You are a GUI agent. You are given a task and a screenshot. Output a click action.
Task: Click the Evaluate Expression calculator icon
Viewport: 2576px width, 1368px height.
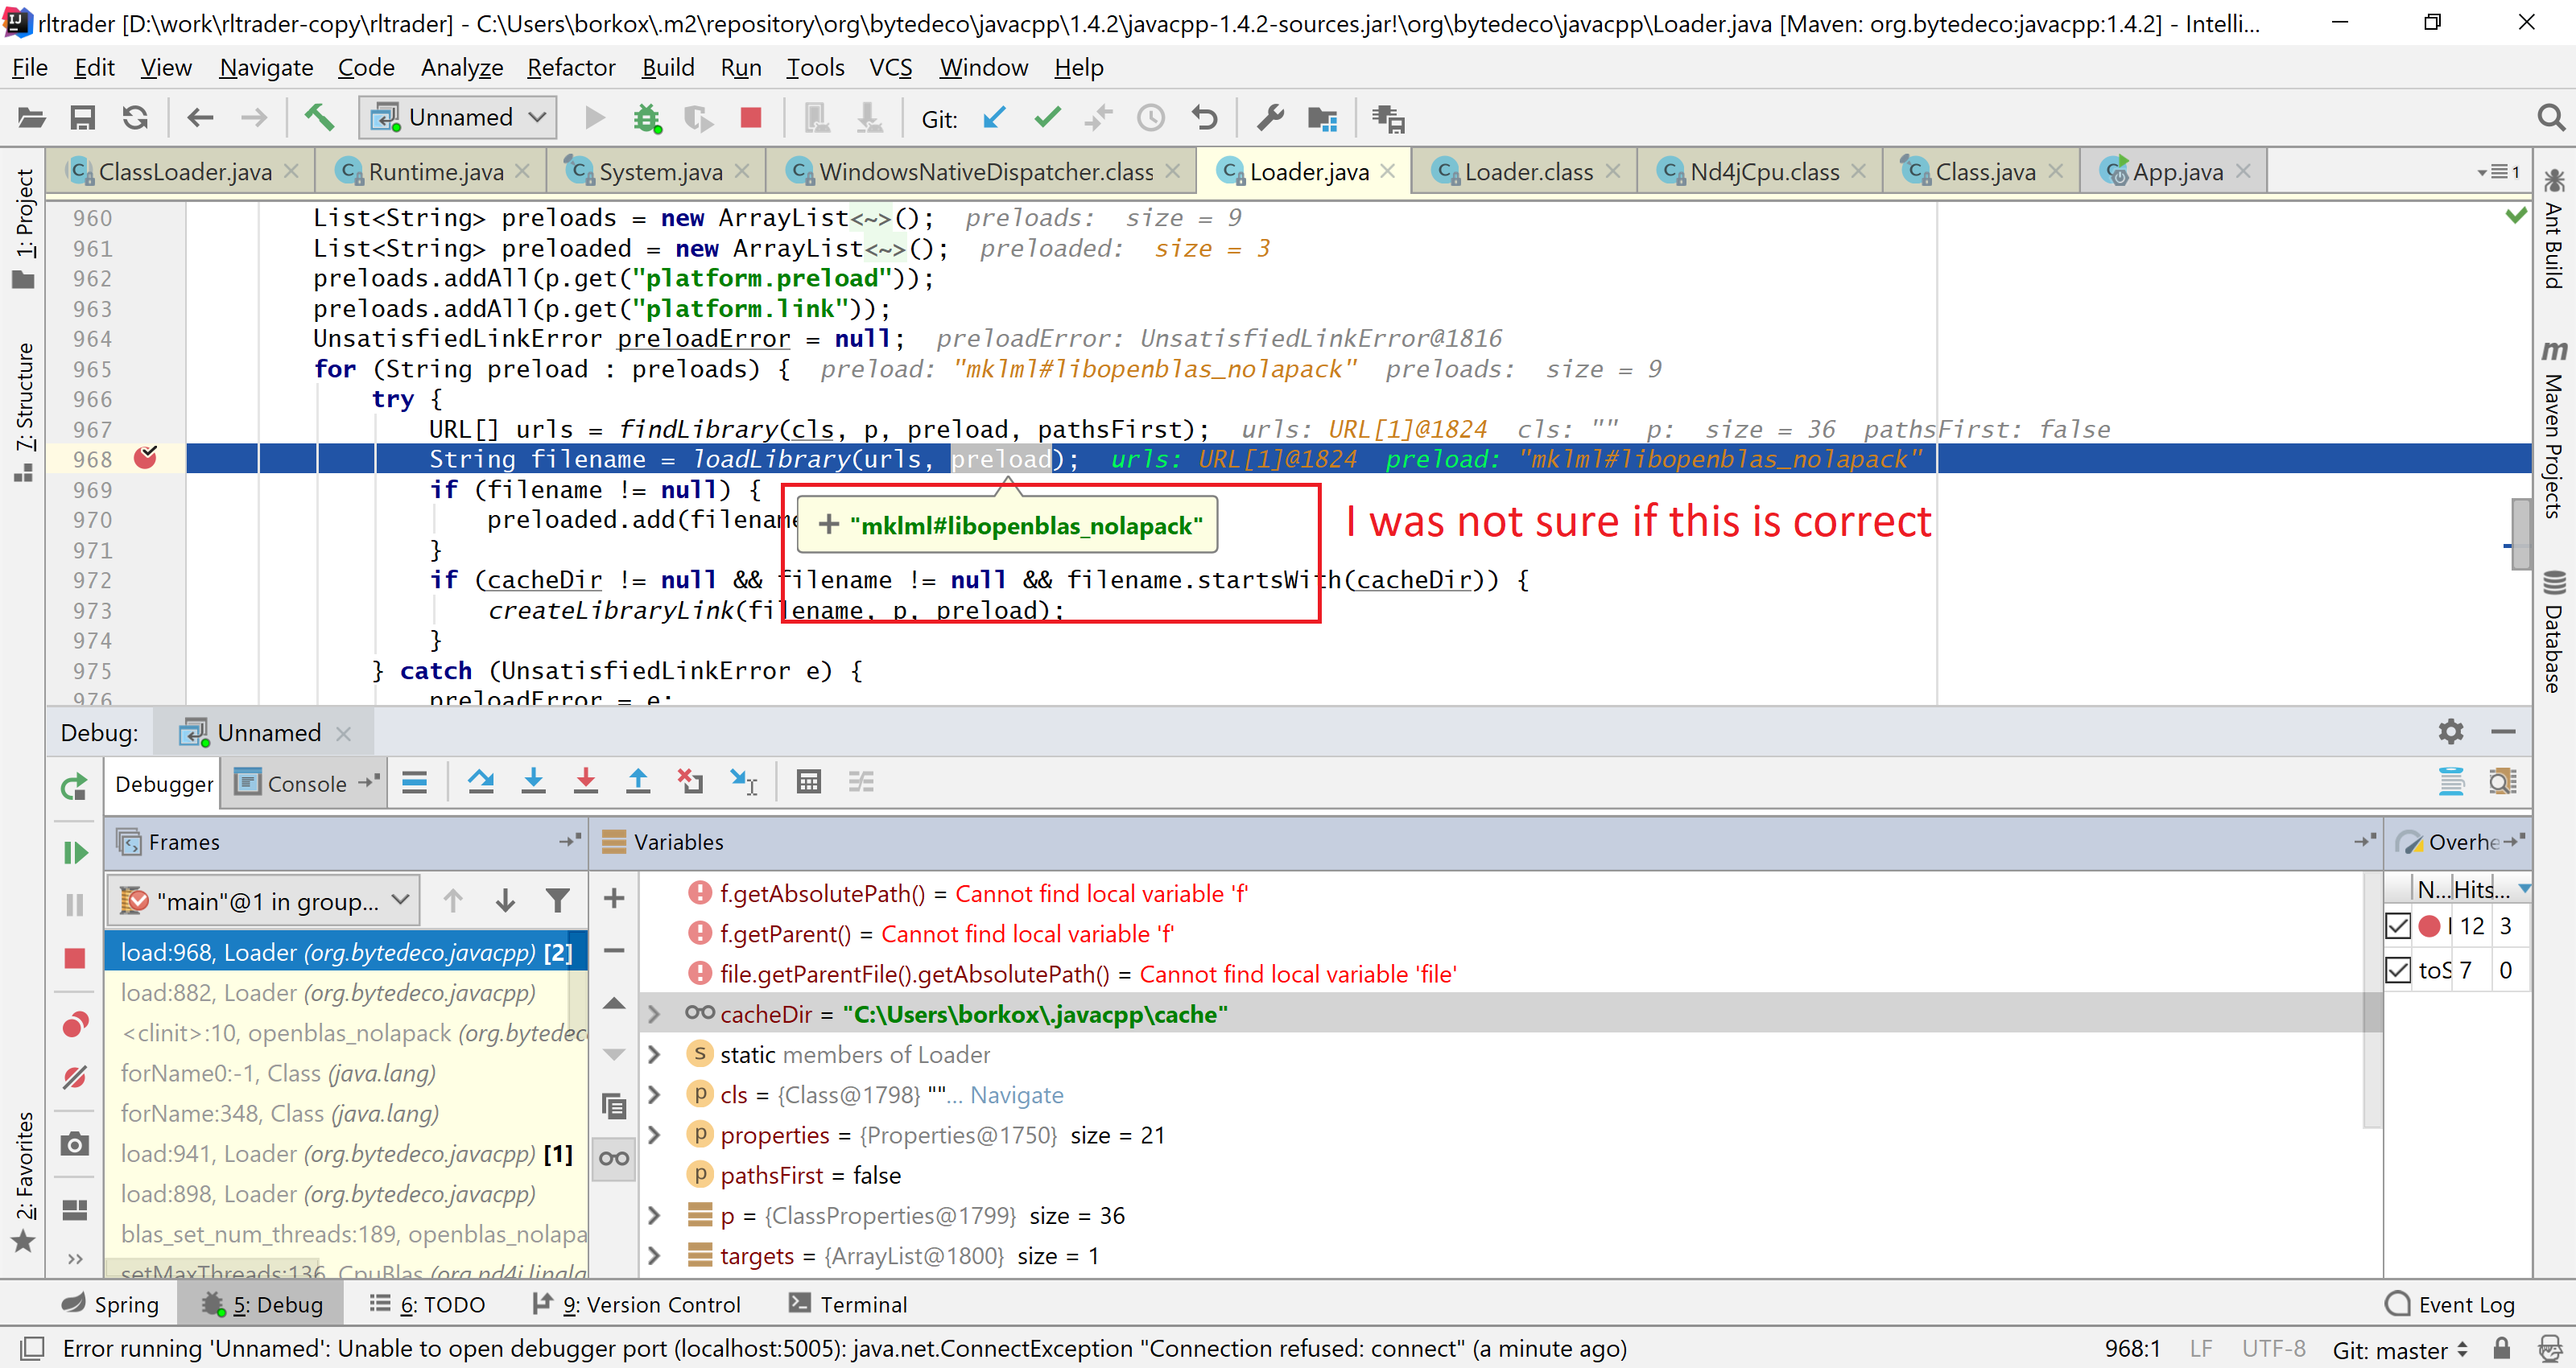pyautogui.click(x=809, y=783)
